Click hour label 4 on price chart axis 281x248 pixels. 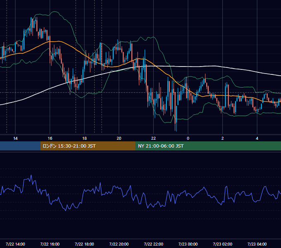(257, 138)
